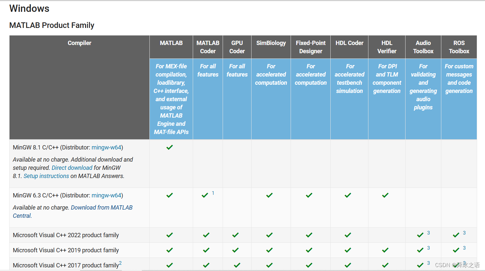
Task: Click 'For custom messages and code generation' text
Action: tap(459, 79)
